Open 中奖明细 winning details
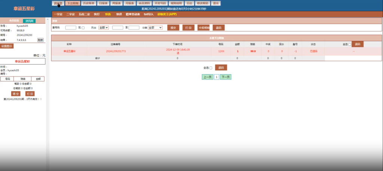 click(203, 28)
